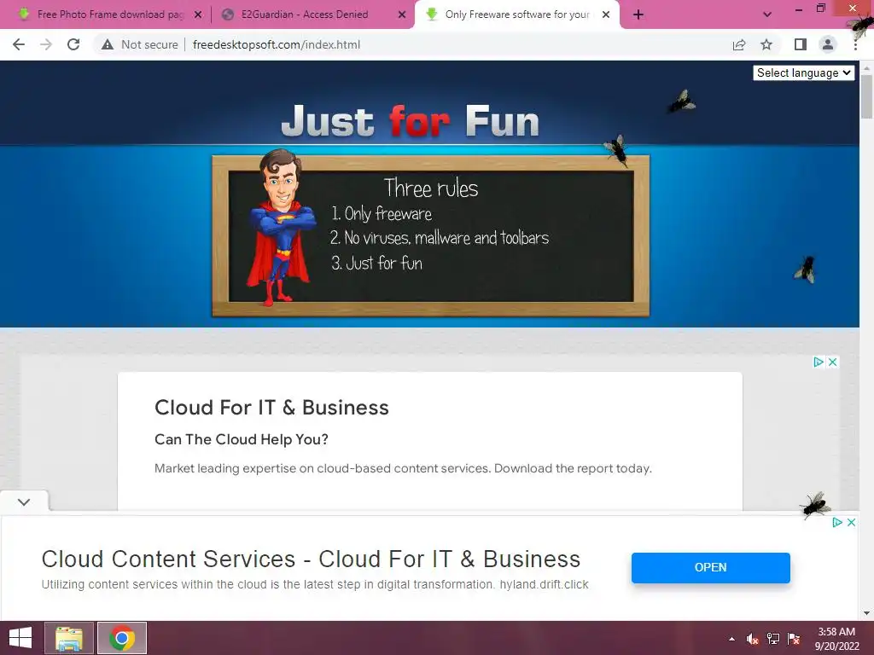The image size is (874, 655).
Task: Click the superhero mascot image
Action: (x=282, y=227)
